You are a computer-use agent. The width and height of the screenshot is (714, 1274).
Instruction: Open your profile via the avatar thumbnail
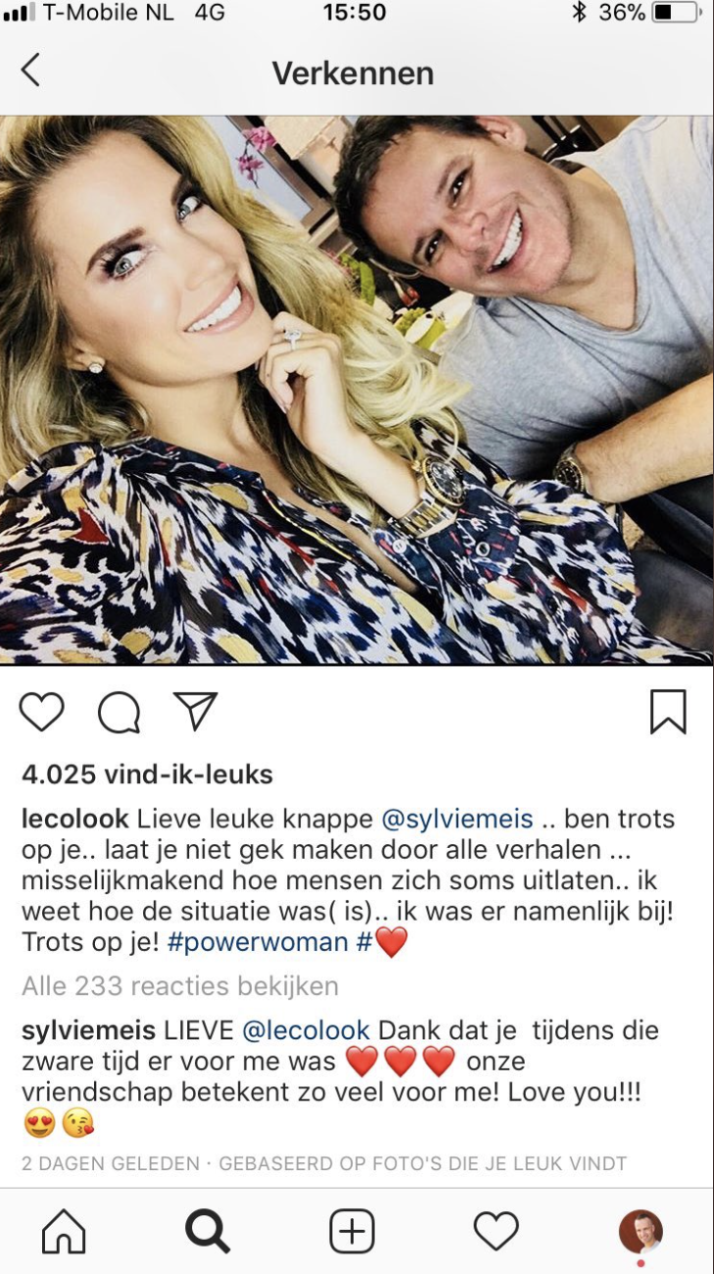641,1231
